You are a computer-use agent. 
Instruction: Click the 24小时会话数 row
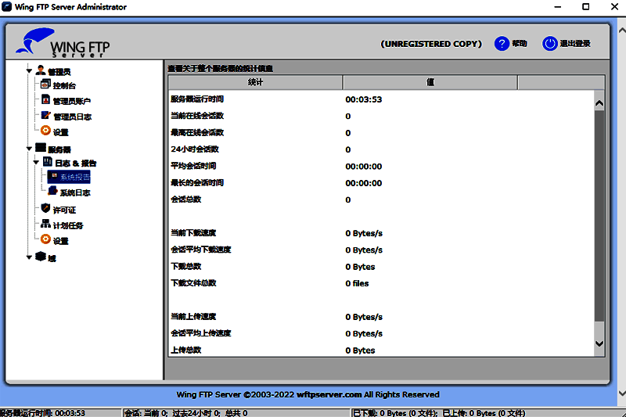[x=381, y=149]
